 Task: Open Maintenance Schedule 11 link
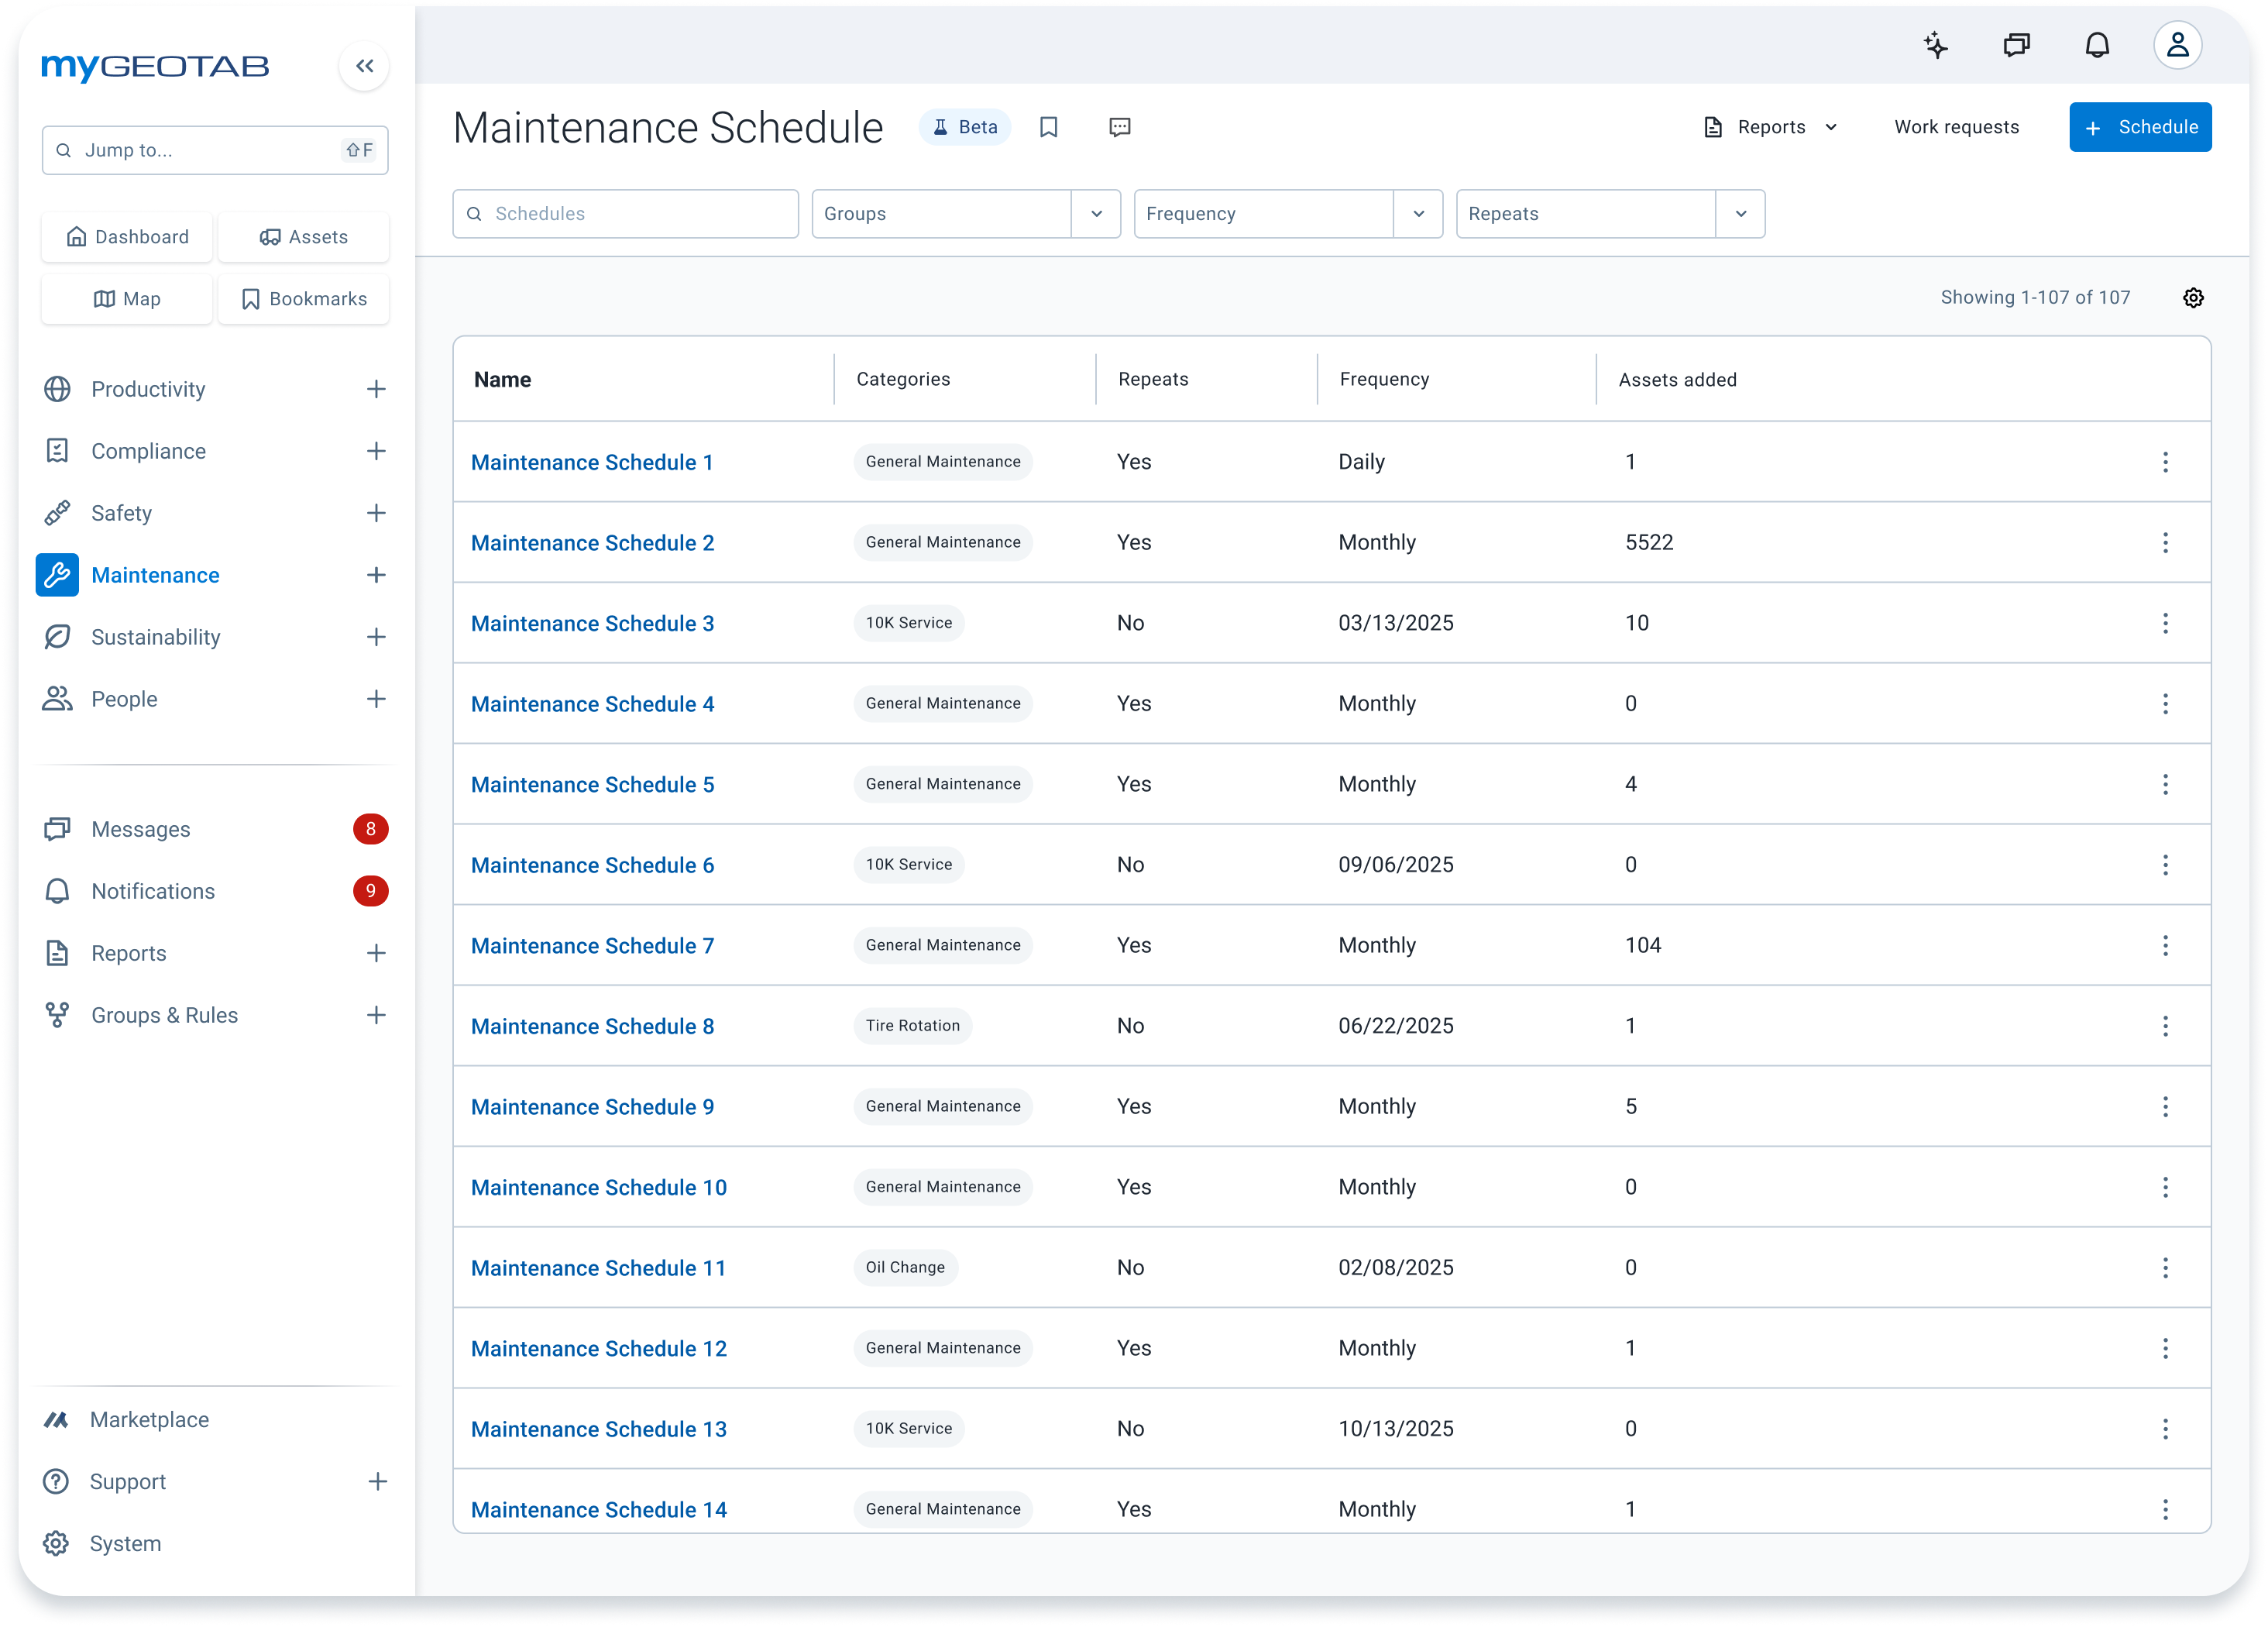pyautogui.click(x=598, y=1268)
